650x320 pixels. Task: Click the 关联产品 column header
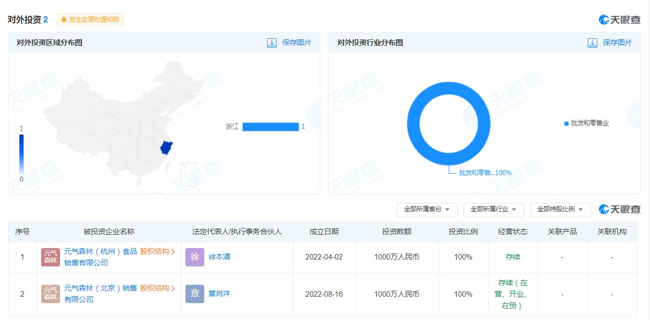pos(562,232)
